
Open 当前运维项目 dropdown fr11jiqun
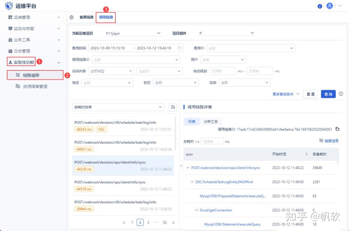pos(133,33)
